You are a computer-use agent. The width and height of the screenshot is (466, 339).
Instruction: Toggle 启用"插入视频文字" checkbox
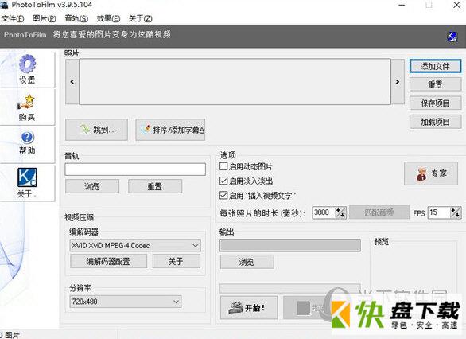pos(223,196)
